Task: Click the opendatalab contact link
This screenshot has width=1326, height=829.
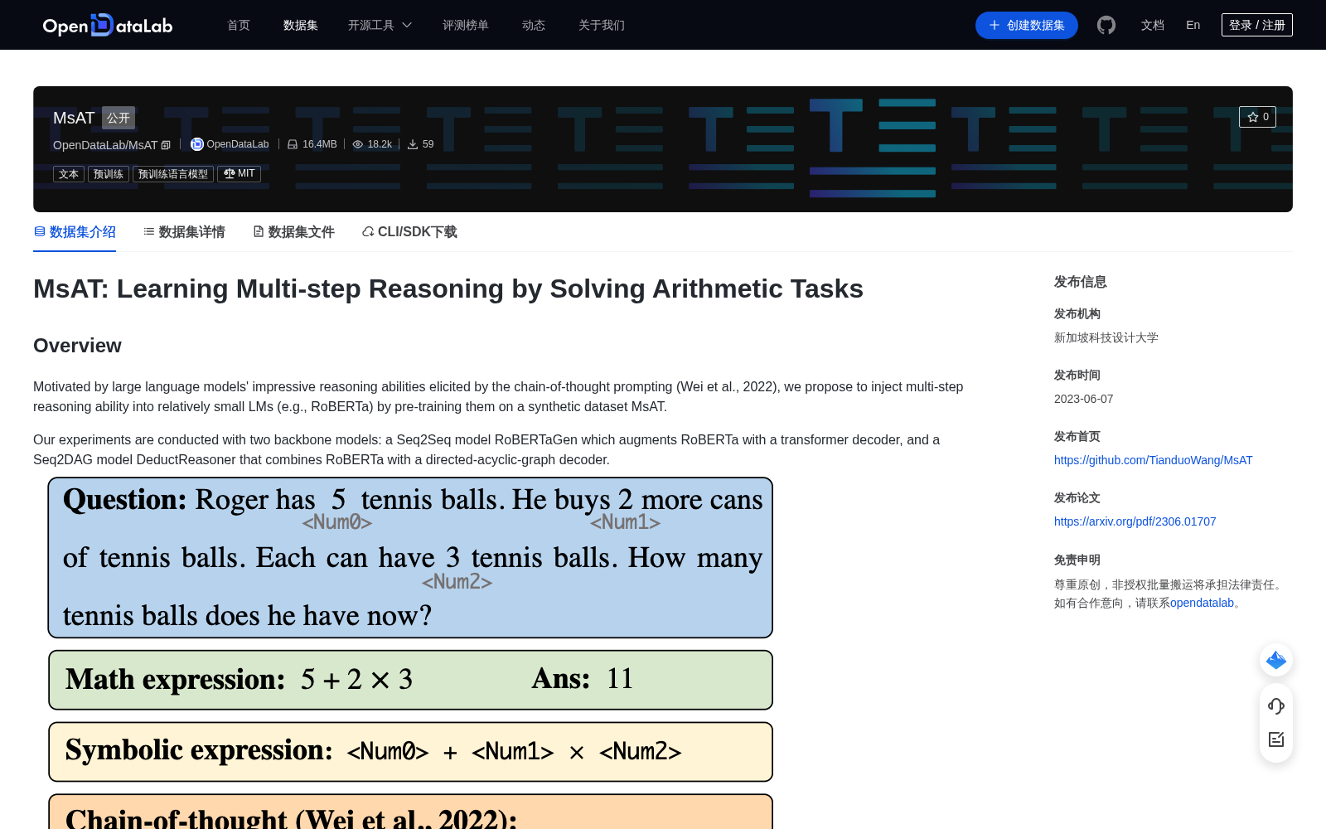Action: point(1203,603)
